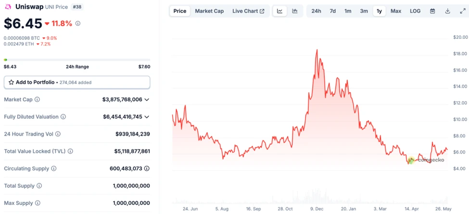Viewport: 469px width, 214px height.
Task: Show Total Value Locked info tooltip
Action: click(71, 151)
